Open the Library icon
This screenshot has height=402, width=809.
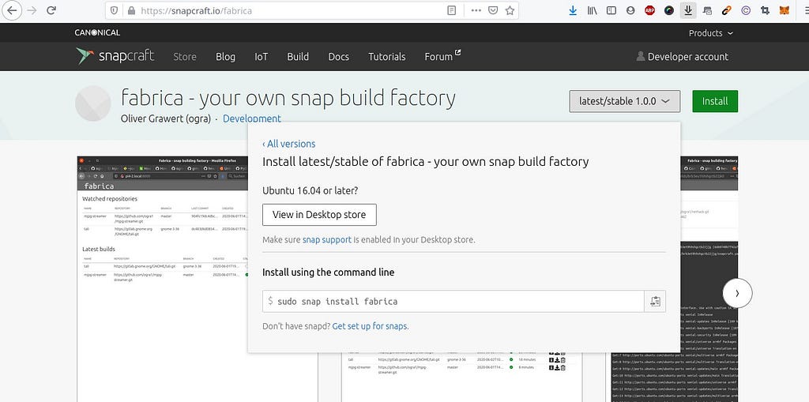pos(593,10)
